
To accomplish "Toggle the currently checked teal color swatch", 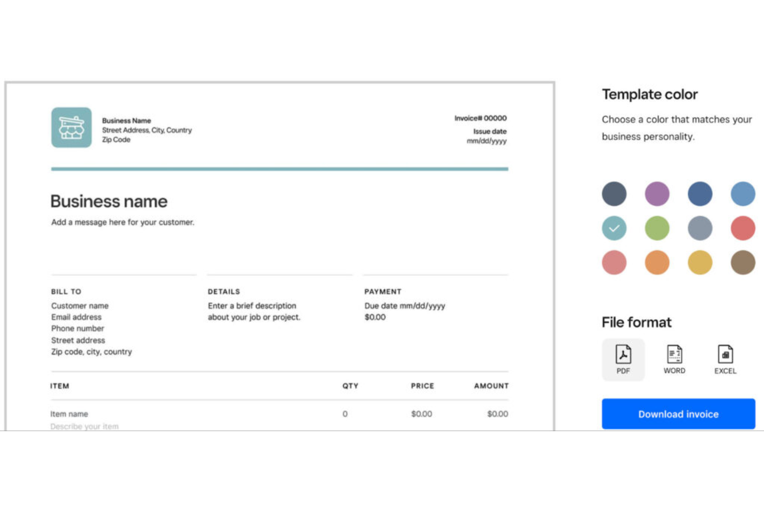I will (x=614, y=228).
